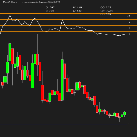The height and width of the screenshot is (137, 137).
Task: Select the open value "O: 1.43"
Action: coord(50,7)
